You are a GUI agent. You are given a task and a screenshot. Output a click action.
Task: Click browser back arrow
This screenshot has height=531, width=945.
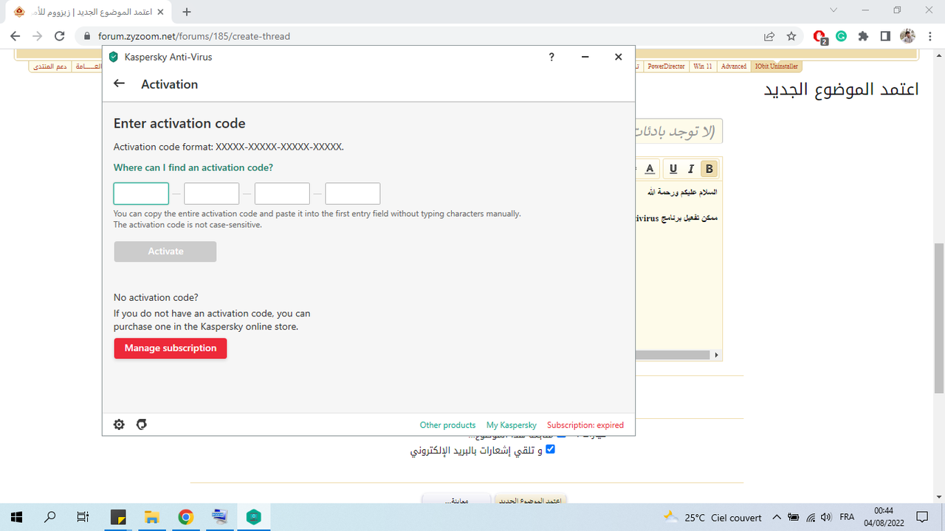point(16,36)
